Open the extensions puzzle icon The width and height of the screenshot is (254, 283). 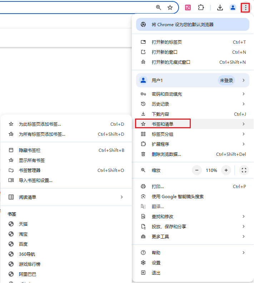pyautogui.click(x=201, y=8)
